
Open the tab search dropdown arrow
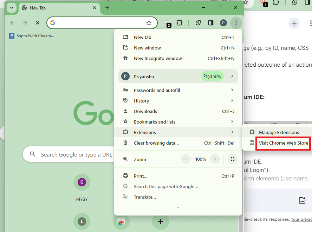pos(12,8)
